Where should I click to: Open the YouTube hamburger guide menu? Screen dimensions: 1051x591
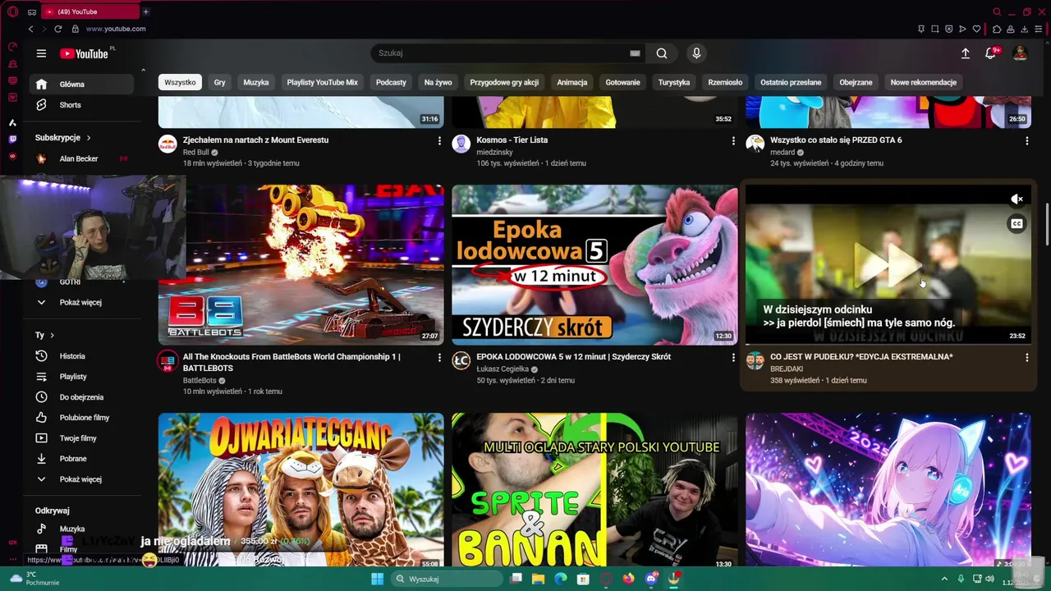click(41, 53)
